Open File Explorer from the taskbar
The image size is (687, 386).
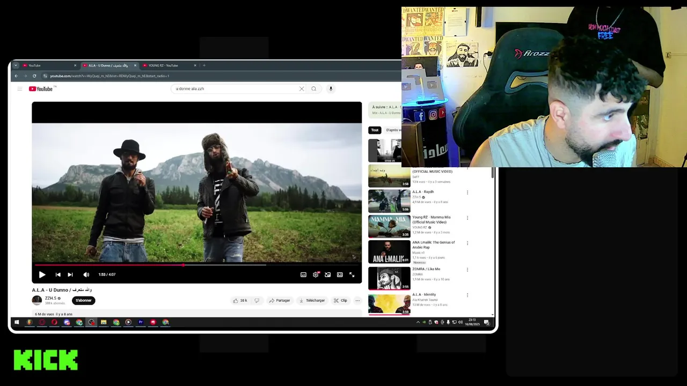click(104, 322)
